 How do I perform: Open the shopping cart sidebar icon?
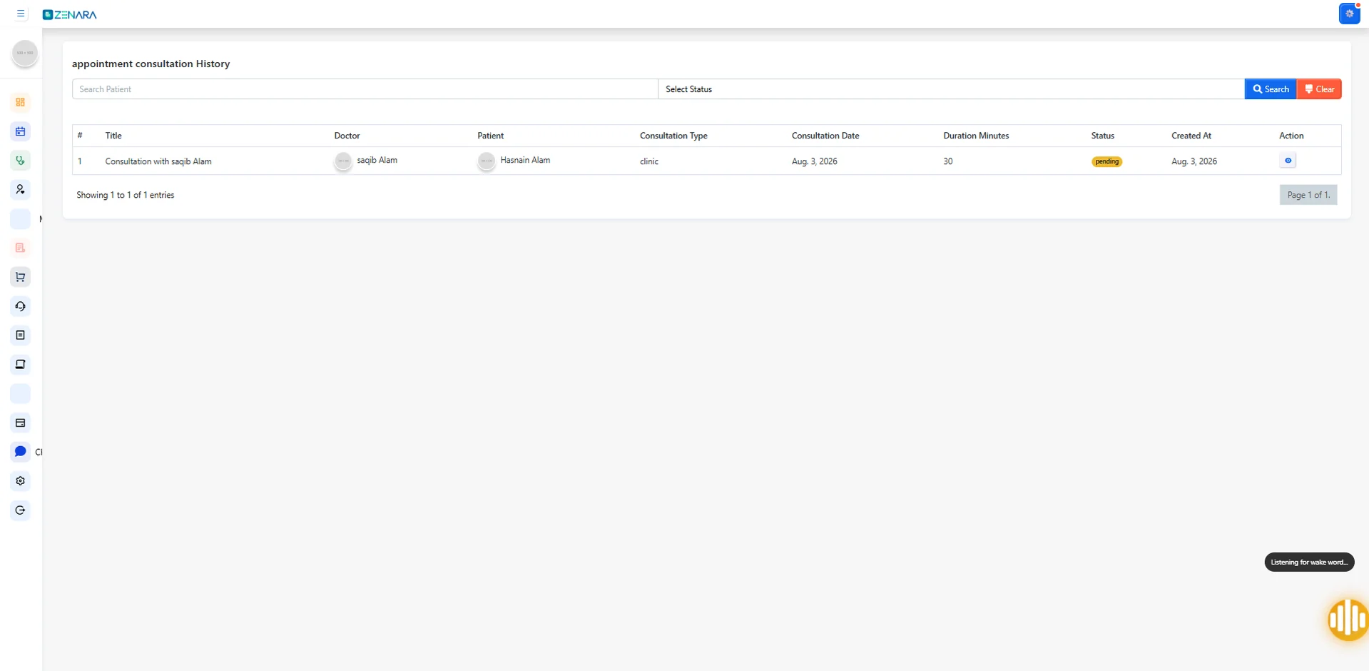(21, 277)
